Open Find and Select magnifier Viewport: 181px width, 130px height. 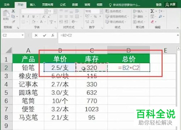160,16
